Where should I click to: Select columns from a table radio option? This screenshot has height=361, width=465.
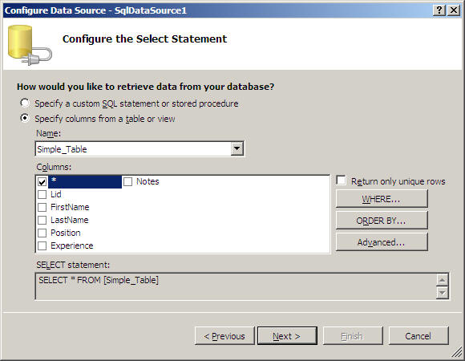tap(25, 119)
